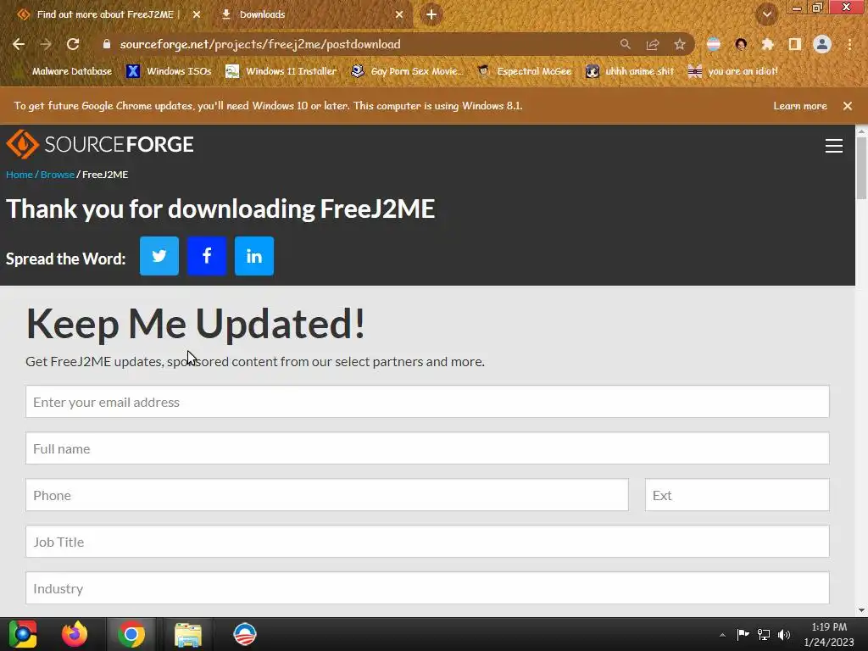Viewport: 868px width, 651px height.
Task: Click the URL in address bar
Action: [x=260, y=44]
